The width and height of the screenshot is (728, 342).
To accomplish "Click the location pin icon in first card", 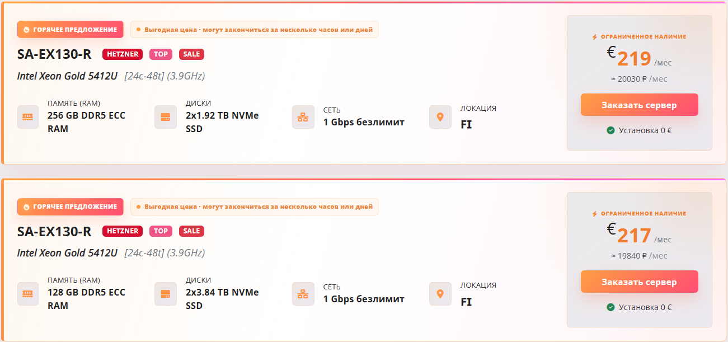I will [x=440, y=117].
